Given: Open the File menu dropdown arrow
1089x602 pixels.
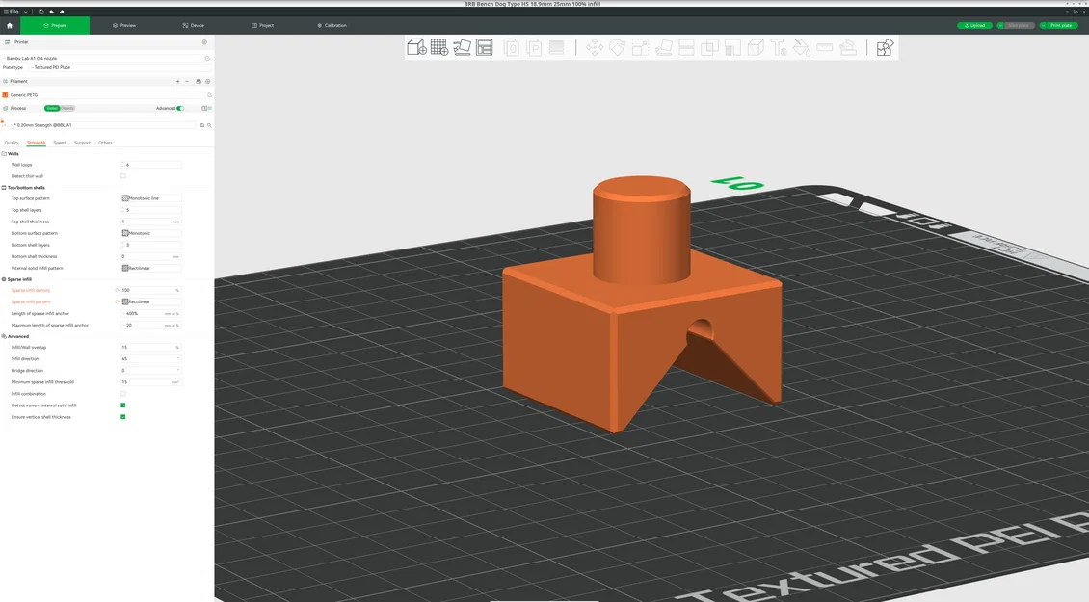Looking at the screenshot, I should [x=26, y=12].
